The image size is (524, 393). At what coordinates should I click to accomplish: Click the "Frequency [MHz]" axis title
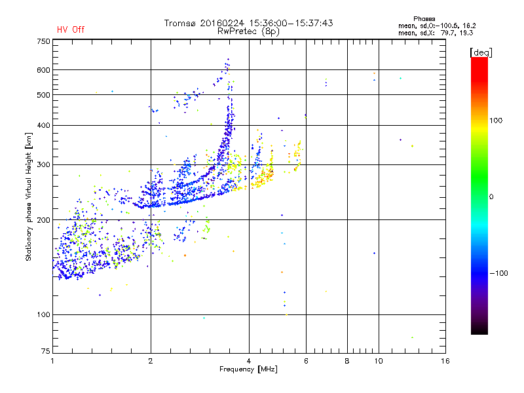pyautogui.click(x=248, y=369)
